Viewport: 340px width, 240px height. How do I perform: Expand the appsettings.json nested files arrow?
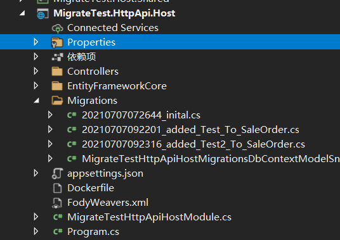pyautogui.click(x=36, y=173)
